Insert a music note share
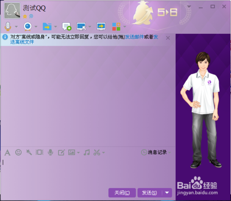The width and height of the screenshot is (231, 201). coord(86,152)
